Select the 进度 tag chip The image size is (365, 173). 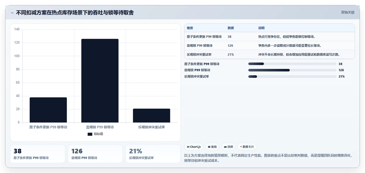pyautogui.click(x=229, y=147)
